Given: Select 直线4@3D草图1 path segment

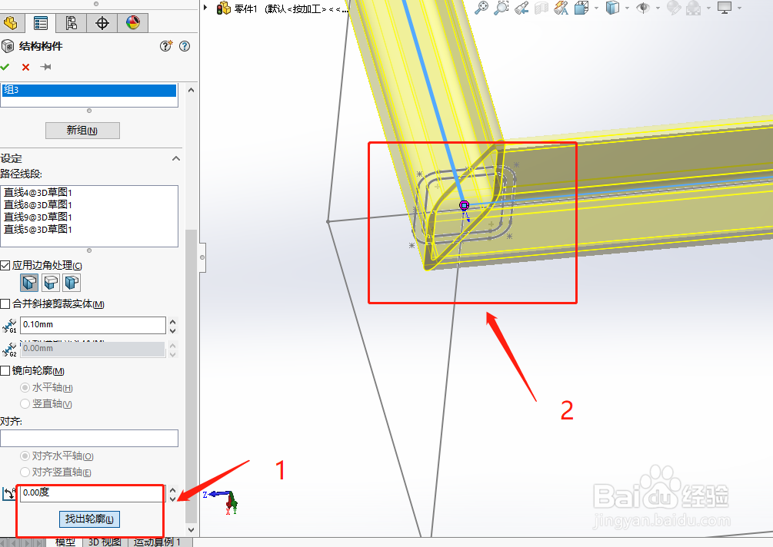Looking at the screenshot, I should tap(38, 193).
